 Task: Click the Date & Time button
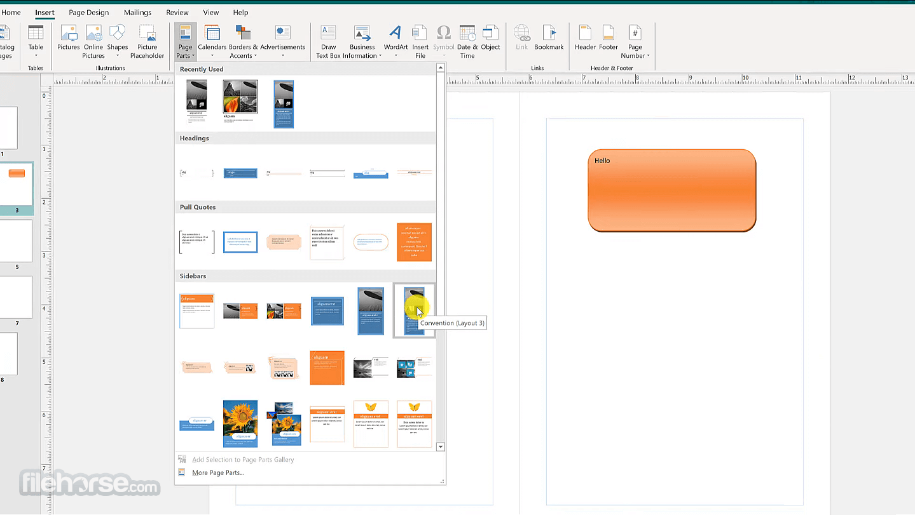coord(467,42)
